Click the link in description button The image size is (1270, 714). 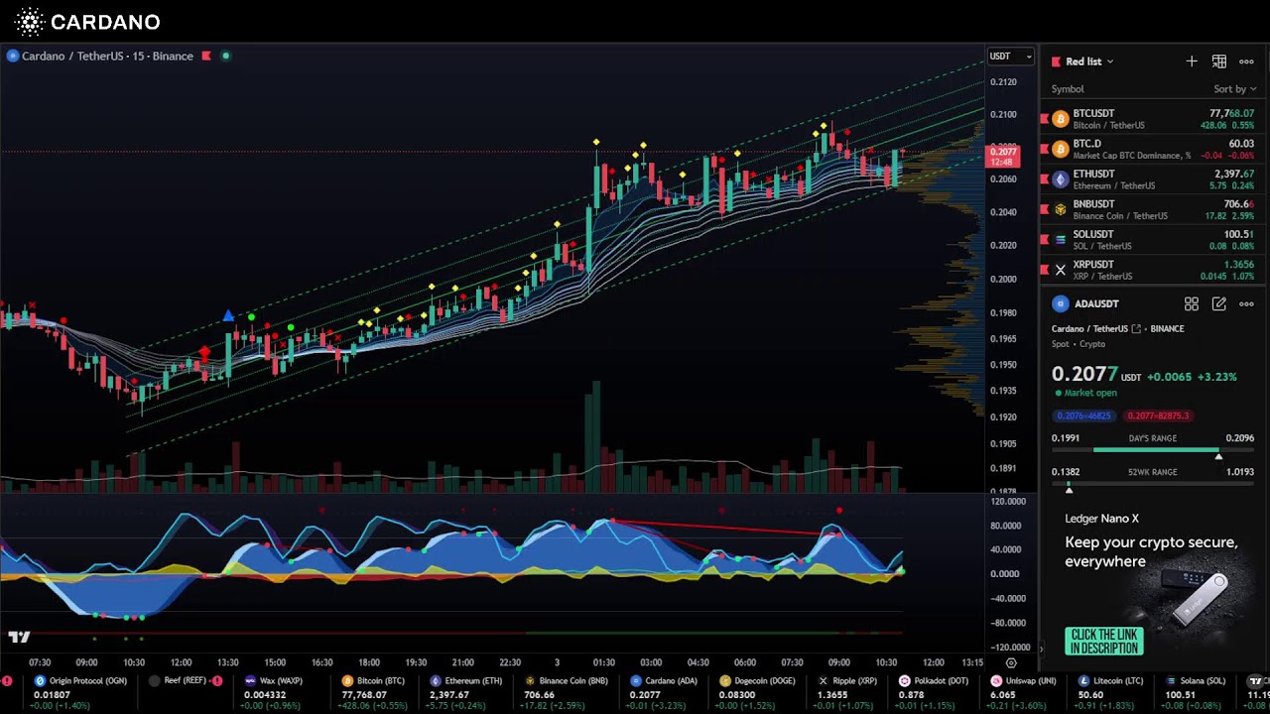[1104, 642]
